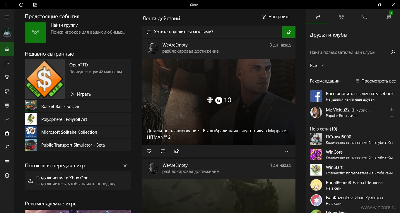
Task: Click the 'Хотите поделиться мыслями?' field
Action: (x=212, y=32)
